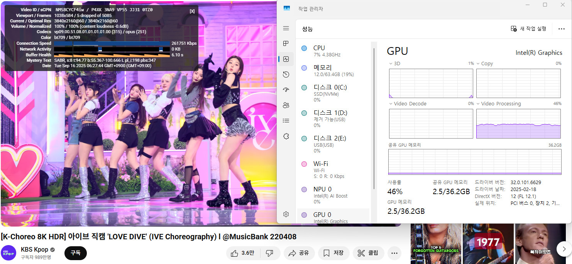The height and width of the screenshot is (264, 572).
Task: Select NPU 0 performance item
Action: (x=333, y=195)
